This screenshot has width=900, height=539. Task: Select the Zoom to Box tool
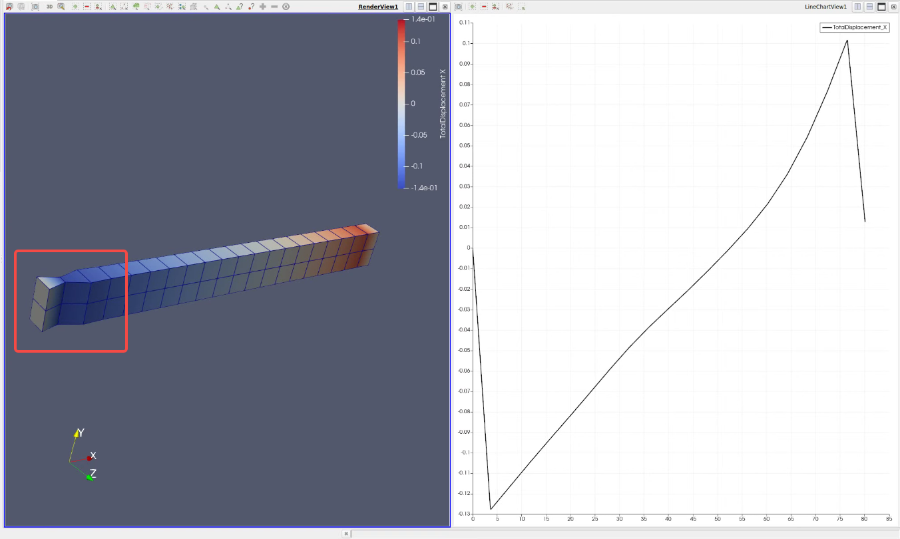61,6
